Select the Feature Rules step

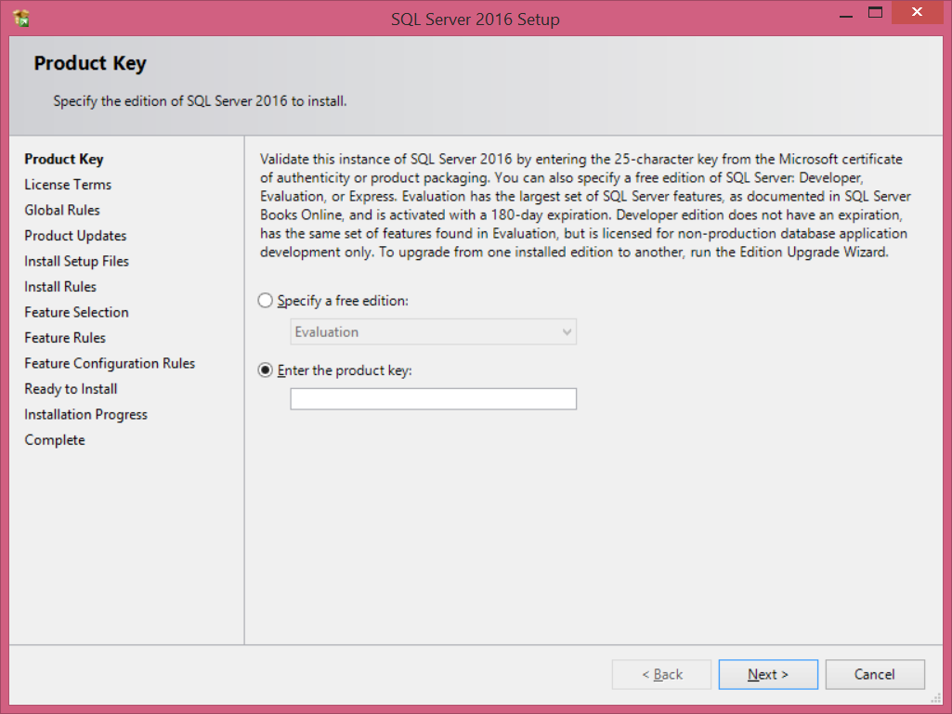[x=65, y=338]
